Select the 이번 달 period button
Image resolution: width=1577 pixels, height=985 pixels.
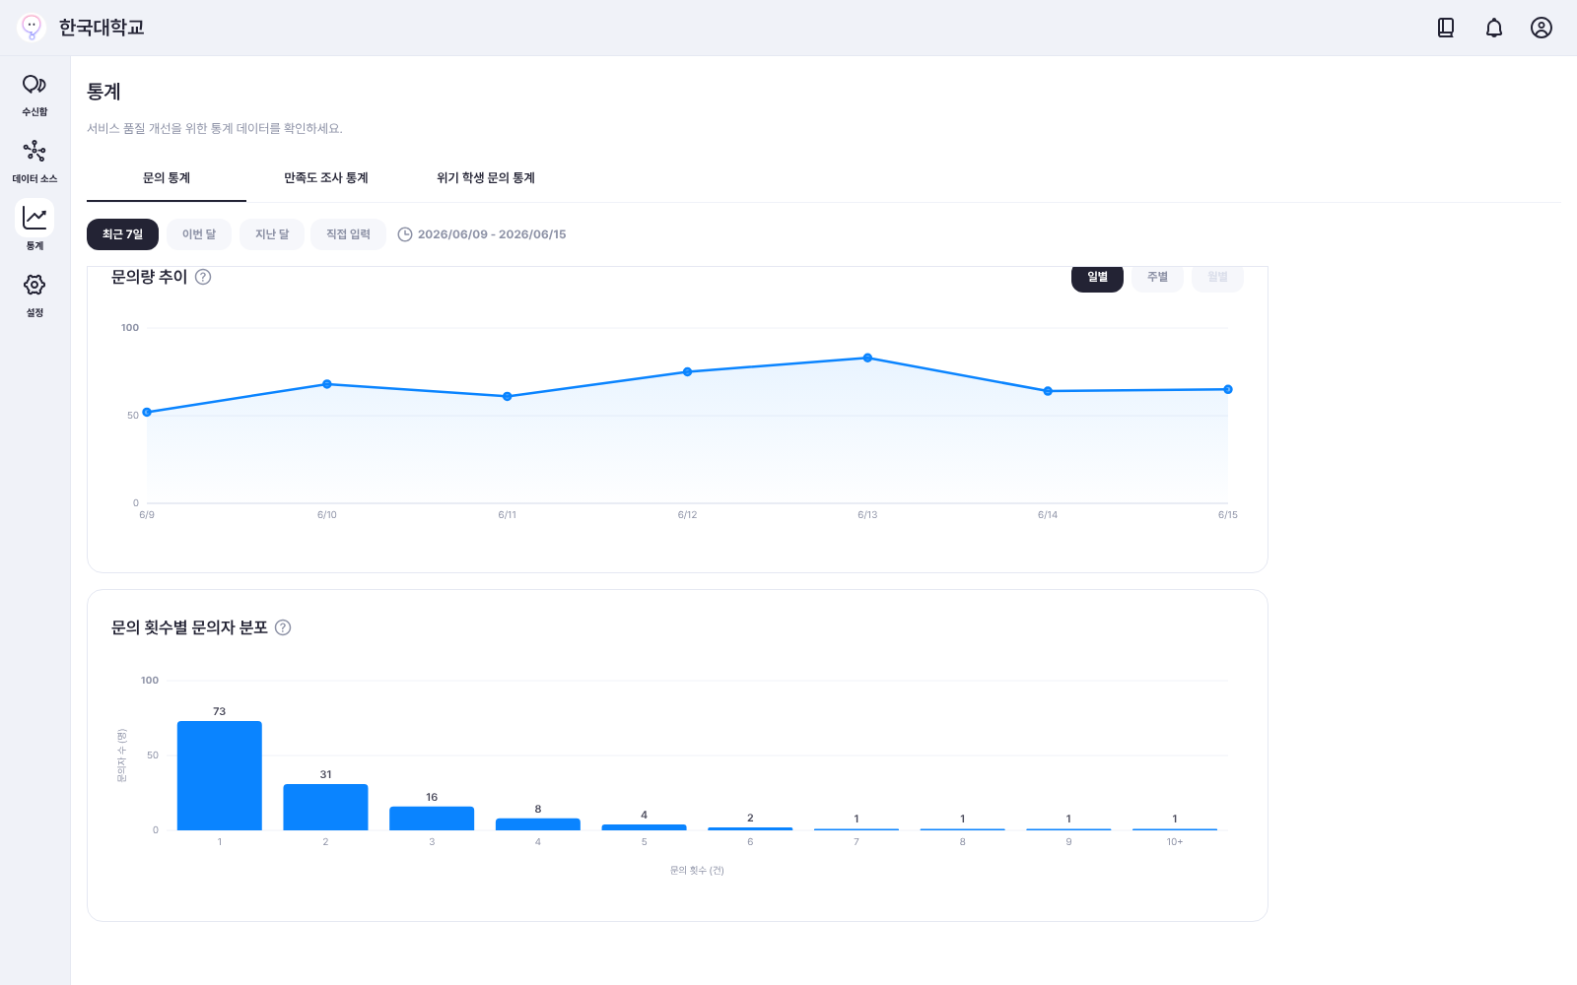click(x=199, y=234)
